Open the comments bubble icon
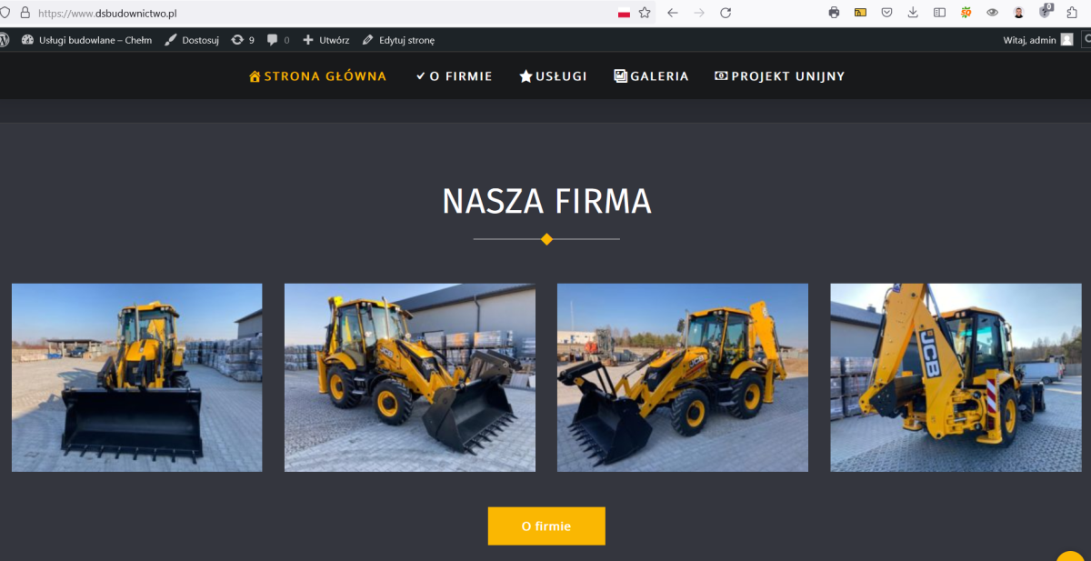Viewport: 1091px width, 561px height. [x=278, y=40]
